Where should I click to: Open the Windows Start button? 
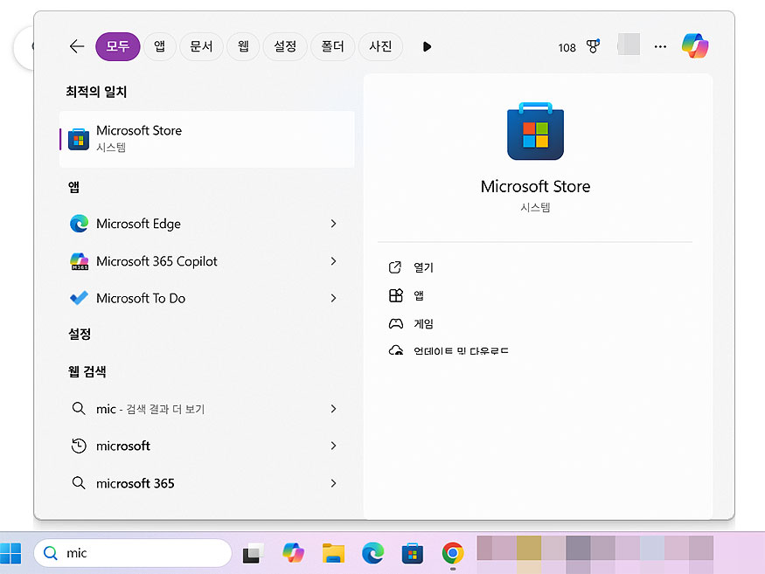[x=10, y=553]
